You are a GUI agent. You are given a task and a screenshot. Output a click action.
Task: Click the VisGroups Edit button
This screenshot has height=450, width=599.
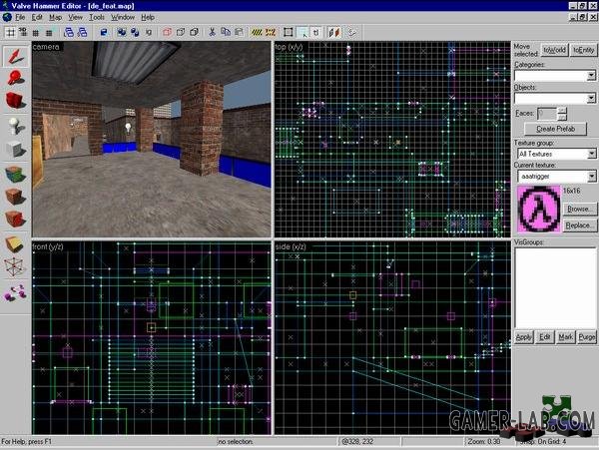click(545, 337)
